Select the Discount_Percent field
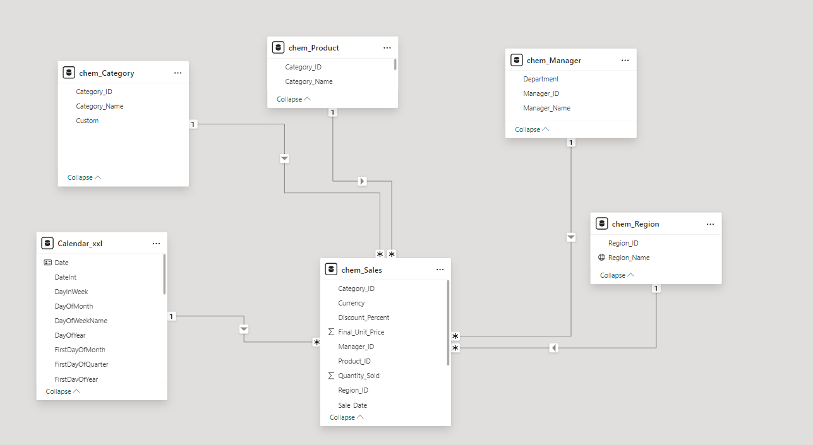This screenshot has height=445, width=813. (364, 317)
